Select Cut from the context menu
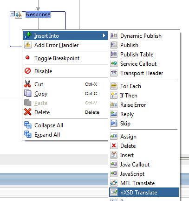This screenshot has width=189, height=201. pyautogui.click(x=65, y=84)
